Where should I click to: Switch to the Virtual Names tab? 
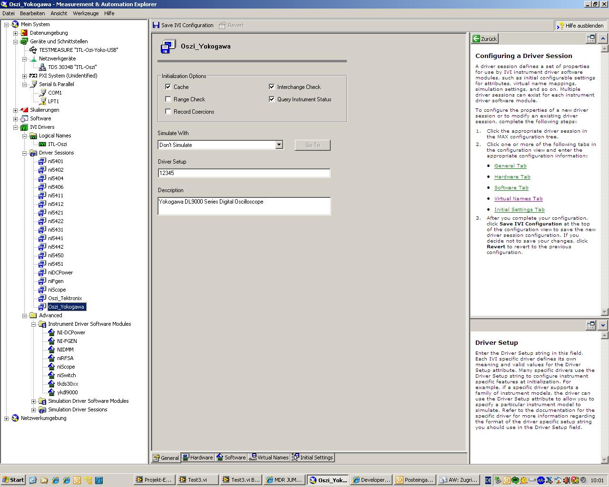click(269, 458)
